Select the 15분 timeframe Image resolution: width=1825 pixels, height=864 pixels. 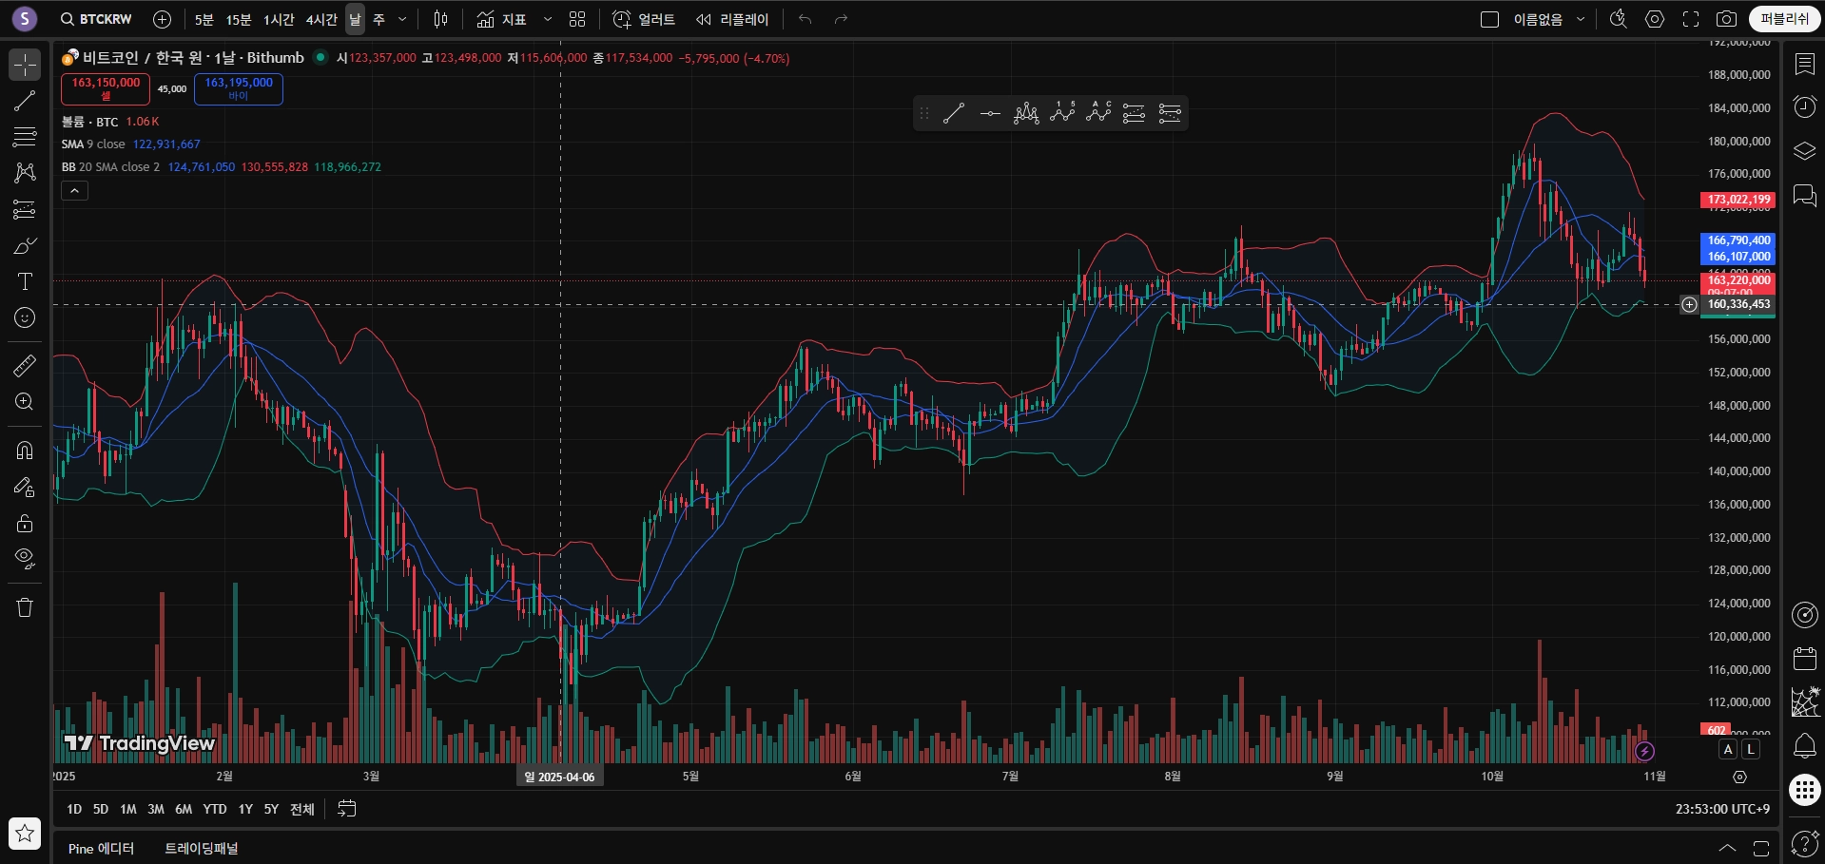click(239, 19)
